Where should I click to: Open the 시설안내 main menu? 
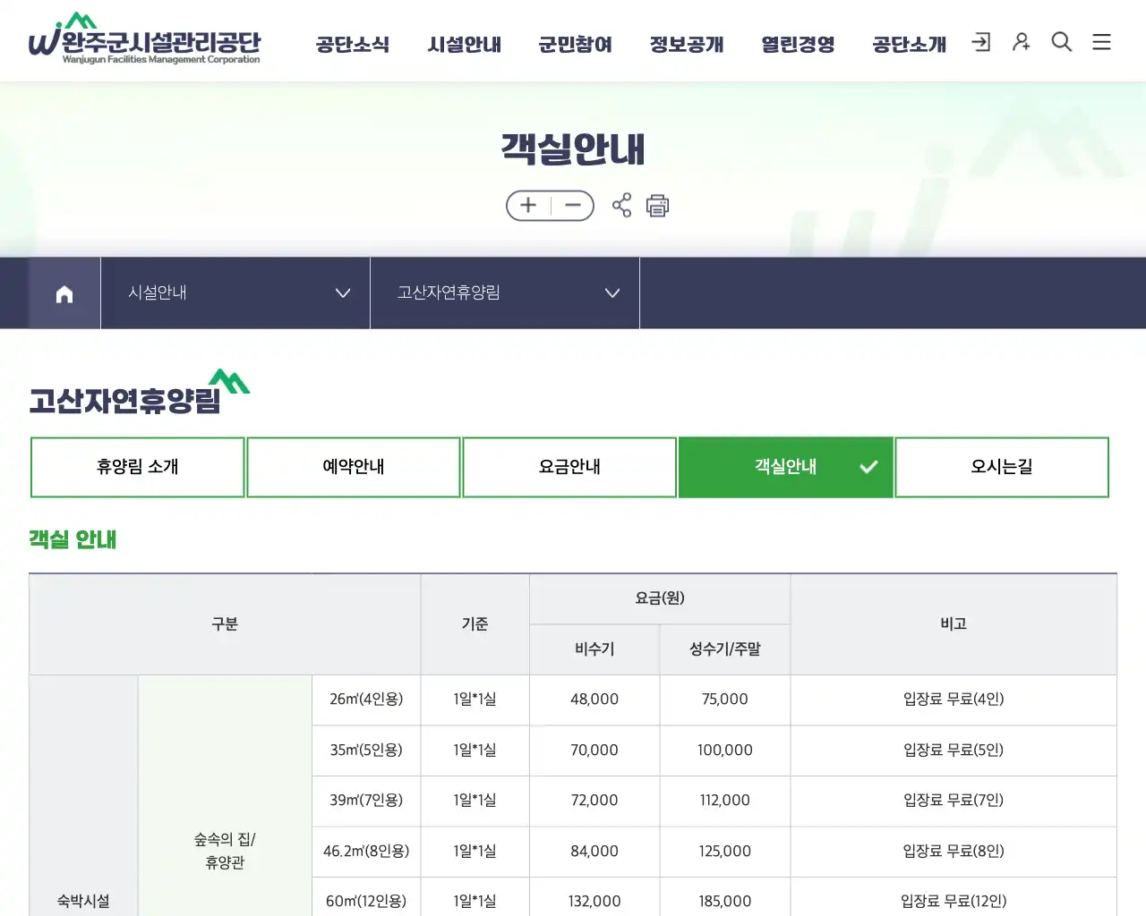465,44
